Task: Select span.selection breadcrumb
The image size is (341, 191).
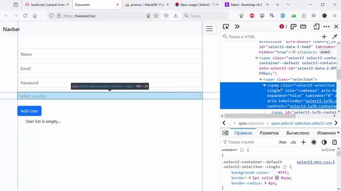Action: tap(251, 123)
